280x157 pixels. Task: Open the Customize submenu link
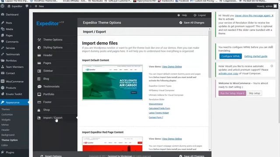click(x=7, y=115)
